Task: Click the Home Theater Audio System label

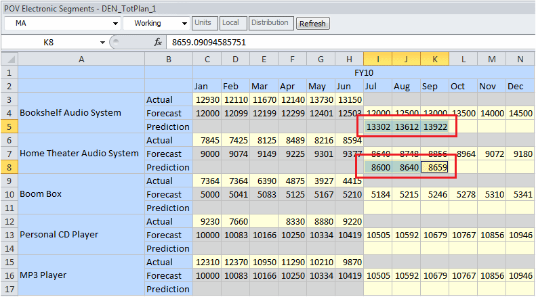Action: coord(79,154)
